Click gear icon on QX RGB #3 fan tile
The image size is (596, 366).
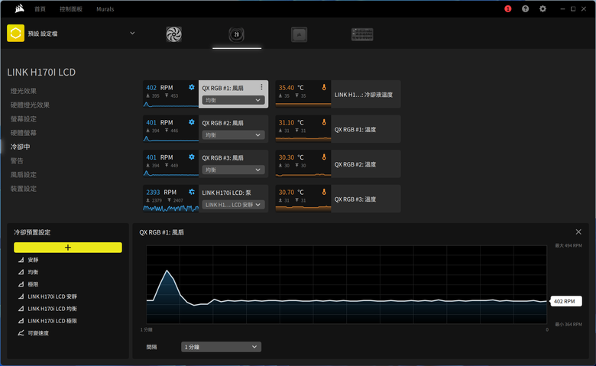[x=192, y=157]
